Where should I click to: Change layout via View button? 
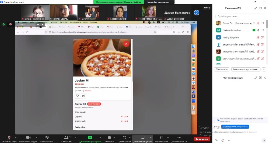207,7
